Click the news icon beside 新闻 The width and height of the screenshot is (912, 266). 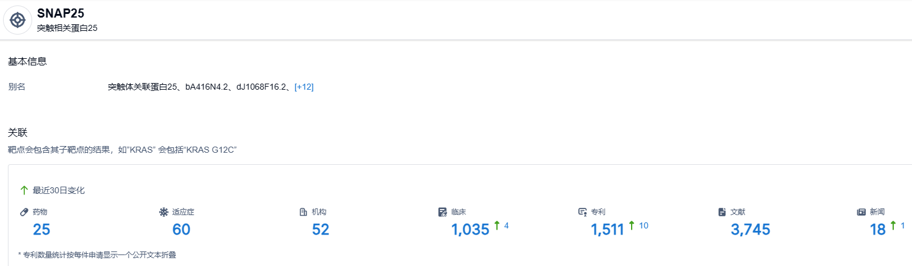(861, 212)
